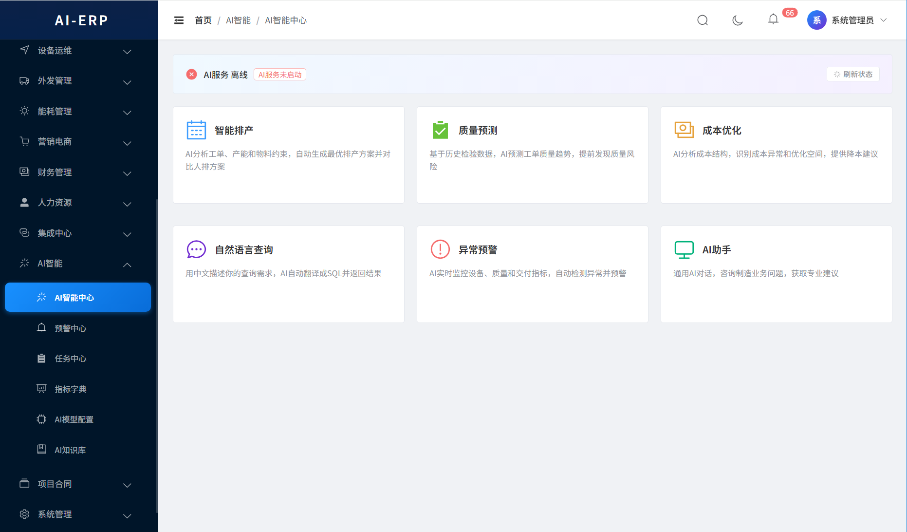Open 智能排产 card title
Viewport: 907px width, 532px height.
tap(234, 130)
